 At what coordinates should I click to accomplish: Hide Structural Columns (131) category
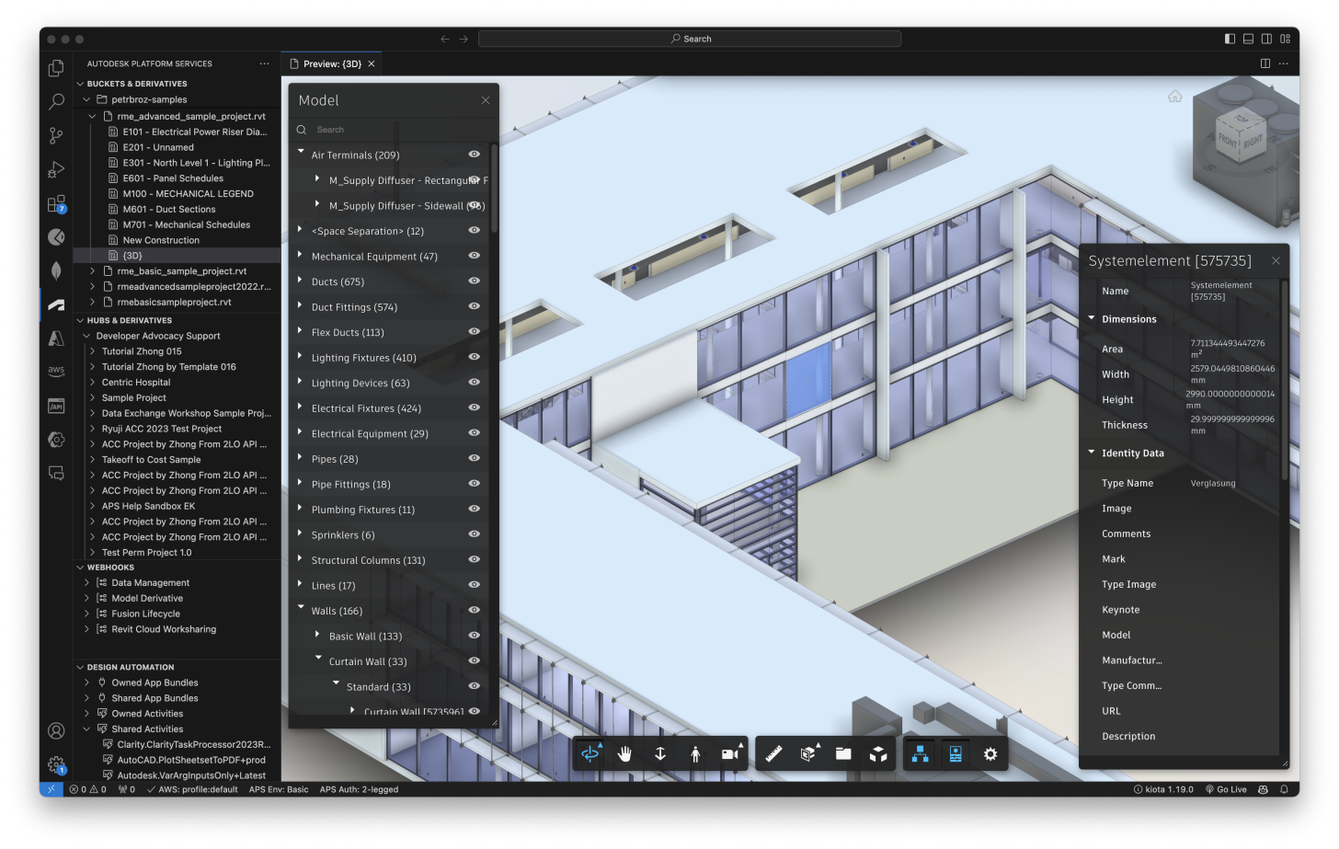(x=475, y=559)
